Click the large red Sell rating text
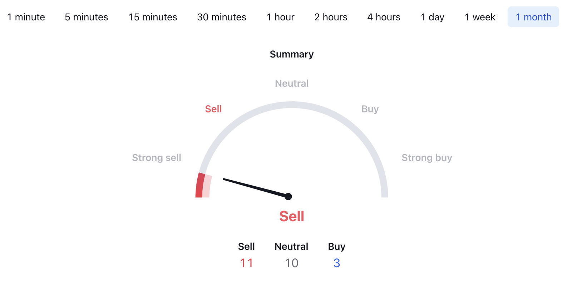The height and width of the screenshot is (283, 572). pyautogui.click(x=292, y=216)
